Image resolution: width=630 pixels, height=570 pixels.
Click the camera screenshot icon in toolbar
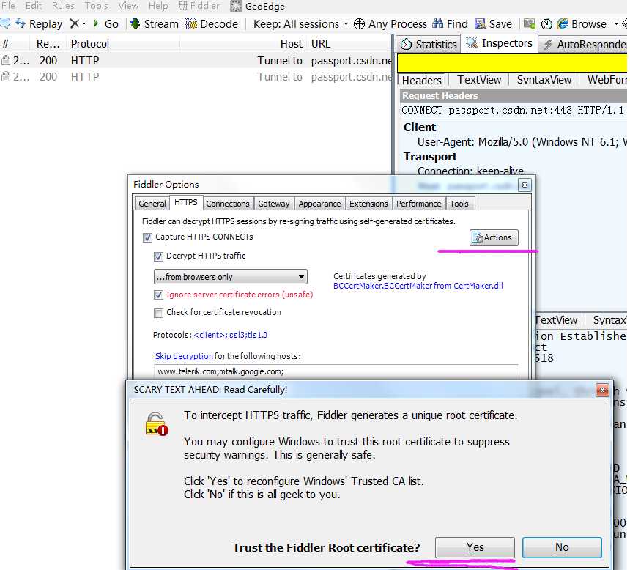pyautogui.click(x=529, y=23)
